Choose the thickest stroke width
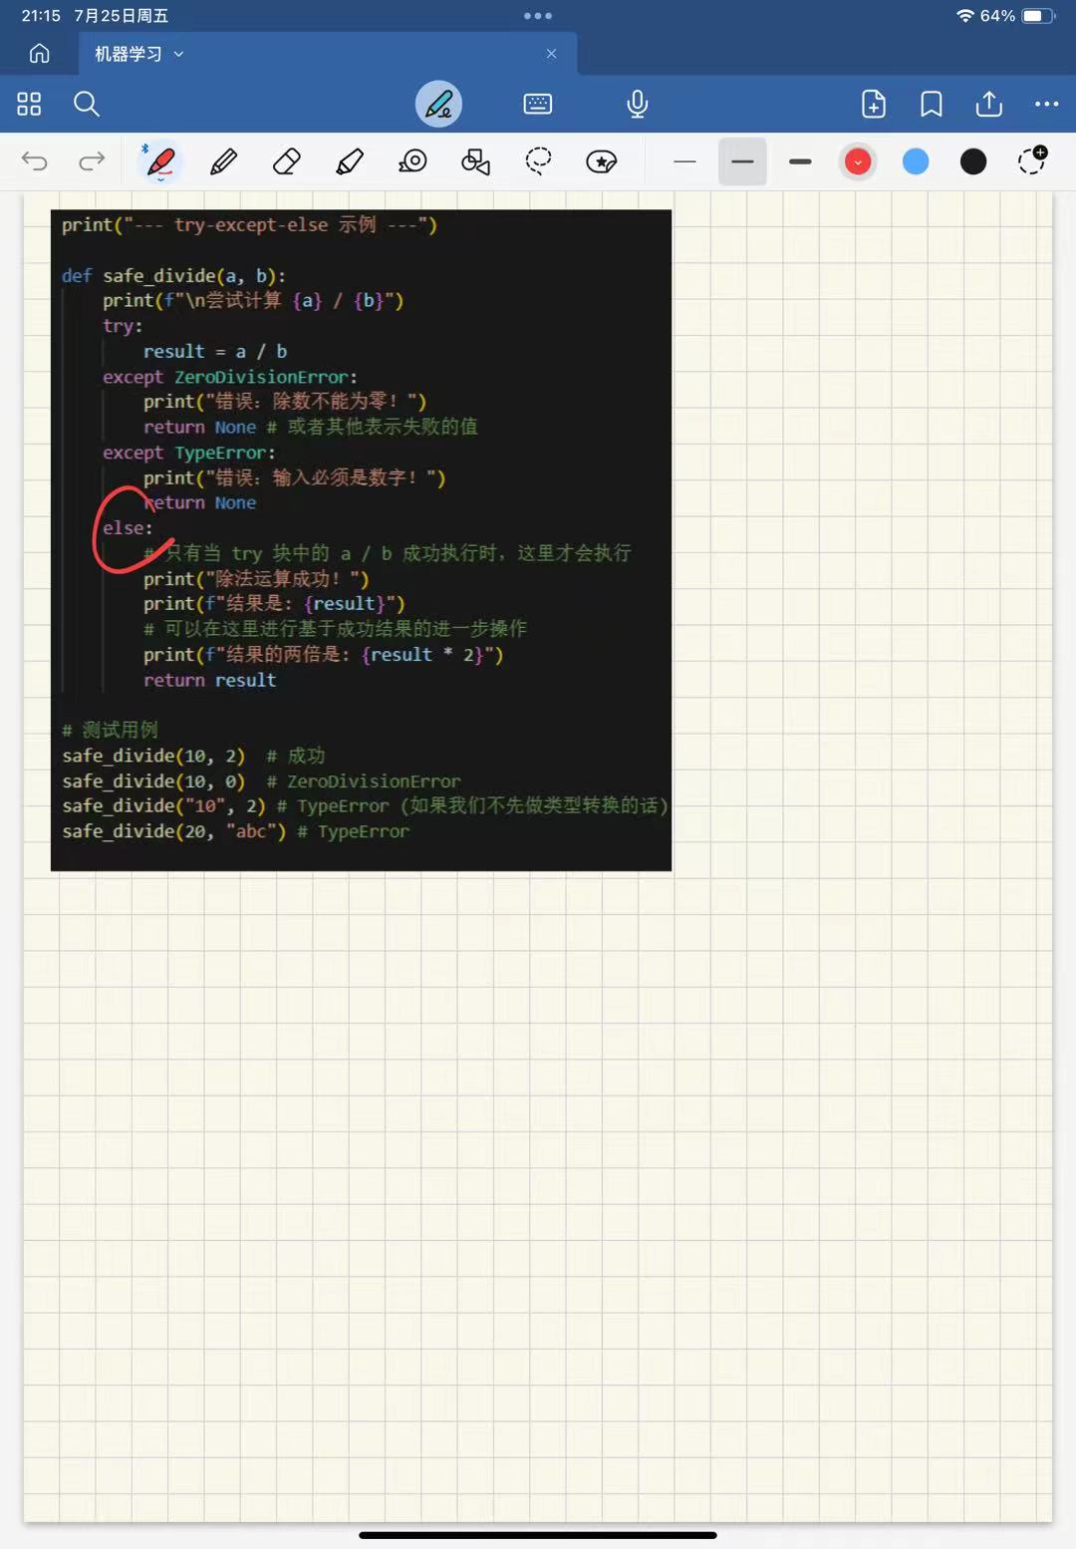This screenshot has height=1549, width=1076. tap(800, 161)
